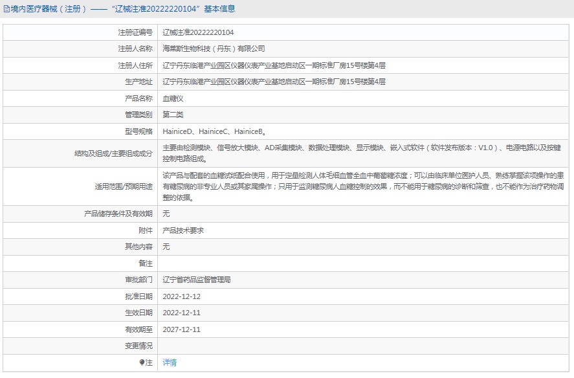Click the 适用范围/预期用途 label
The image size is (574, 378).
click(x=124, y=186)
